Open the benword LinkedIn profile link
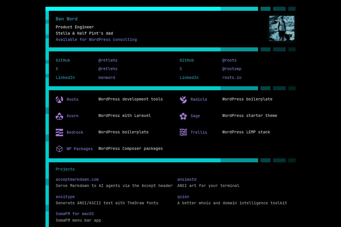 coord(107,77)
